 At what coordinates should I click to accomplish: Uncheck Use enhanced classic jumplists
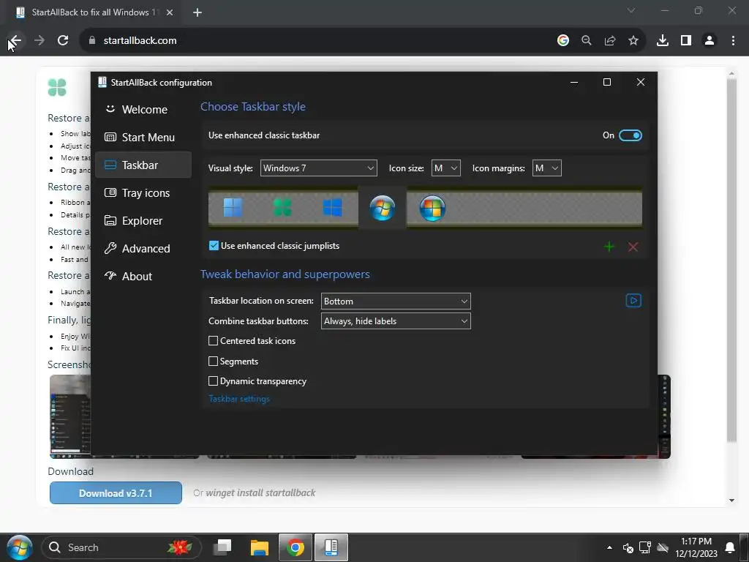tap(214, 246)
